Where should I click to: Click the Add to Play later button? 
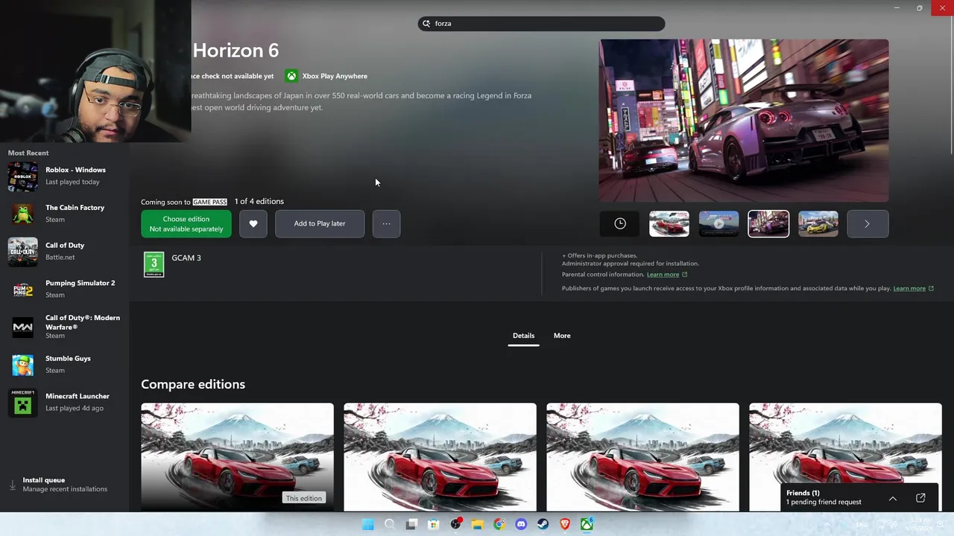coord(320,223)
